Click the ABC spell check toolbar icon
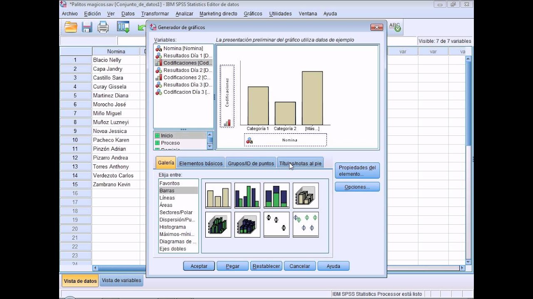 click(395, 27)
